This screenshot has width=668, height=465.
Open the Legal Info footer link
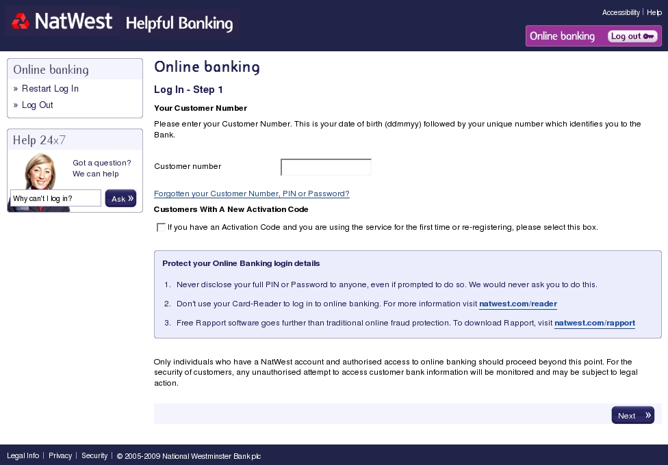(x=23, y=455)
